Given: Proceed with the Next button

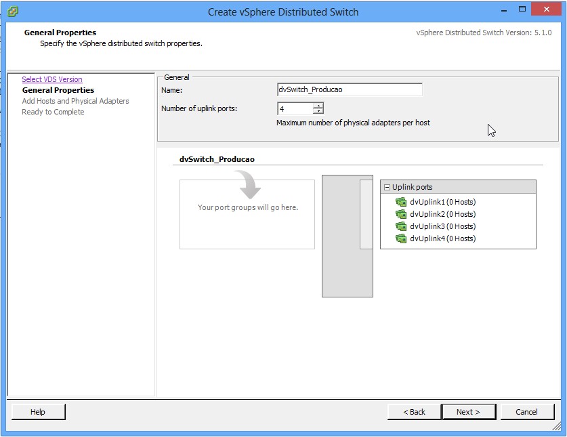Looking at the screenshot, I should click(468, 412).
